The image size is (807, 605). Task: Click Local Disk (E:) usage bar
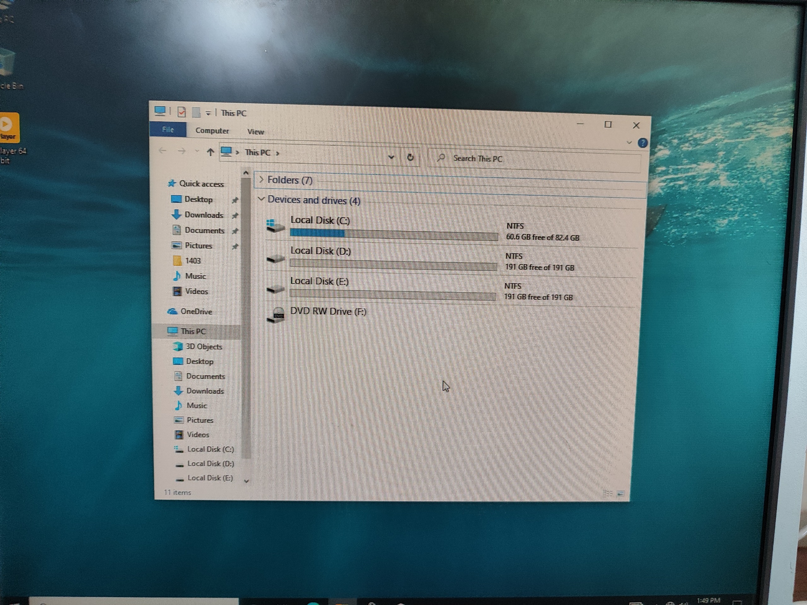[x=393, y=295]
